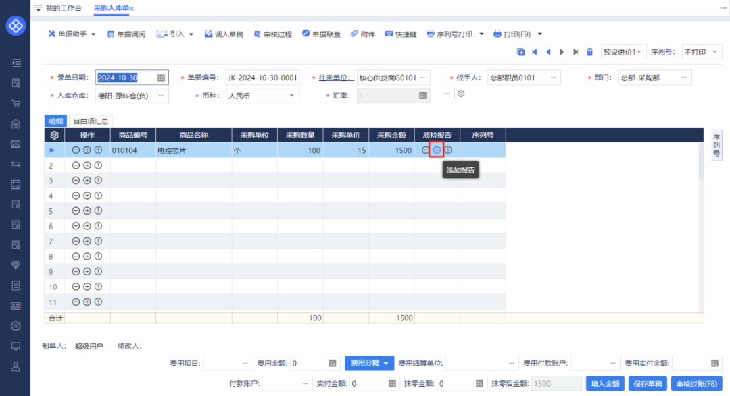The height and width of the screenshot is (396, 730).
Task: Open the 入库仓库 lookup ellipsis
Action: point(161,96)
